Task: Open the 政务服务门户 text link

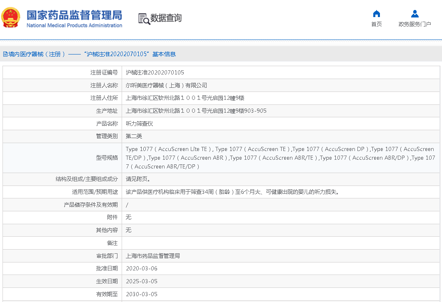Action: coord(415,24)
